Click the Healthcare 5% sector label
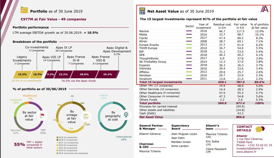The width and height of the screenshot is (274, 158). [x=30, y=97]
